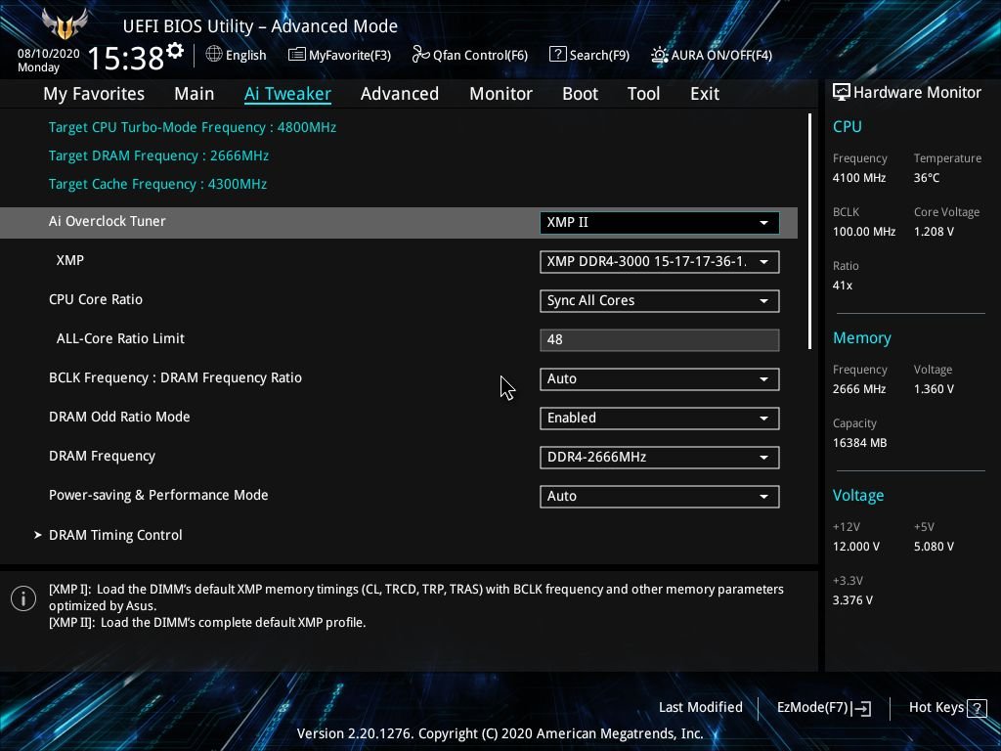This screenshot has width=1001, height=751.
Task: Click the Search(F9) label
Action: tap(599, 55)
